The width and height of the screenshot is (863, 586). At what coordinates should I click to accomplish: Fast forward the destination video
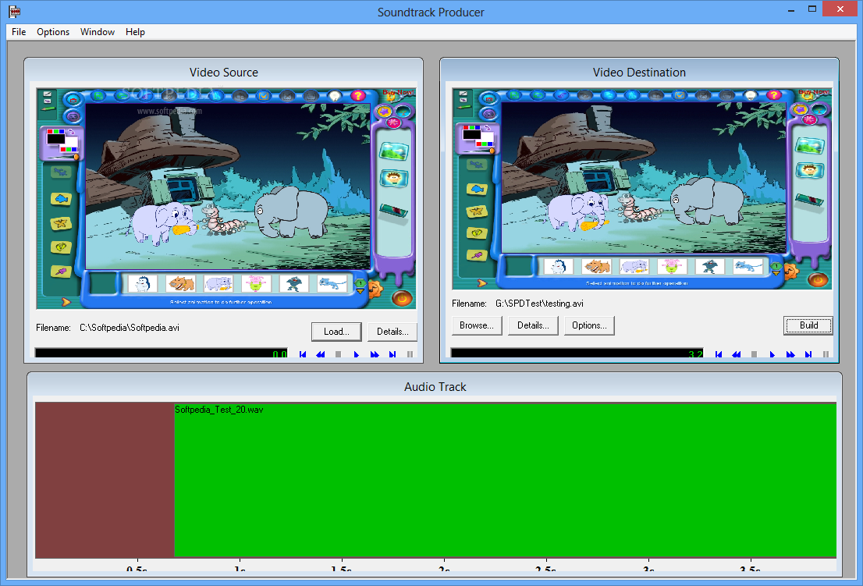pyautogui.click(x=790, y=354)
